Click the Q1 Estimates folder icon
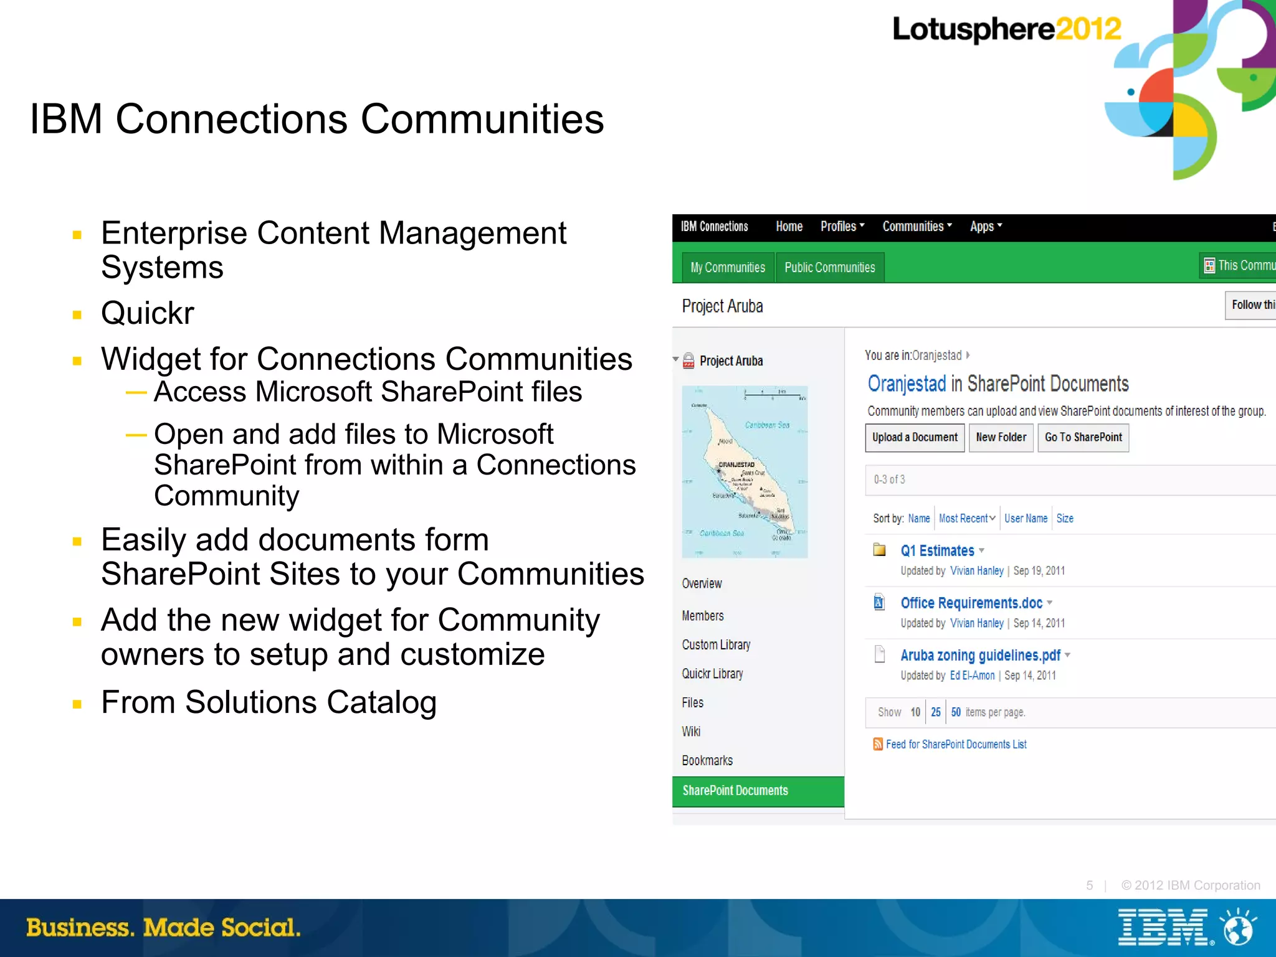The image size is (1276, 957). click(x=879, y=549)
